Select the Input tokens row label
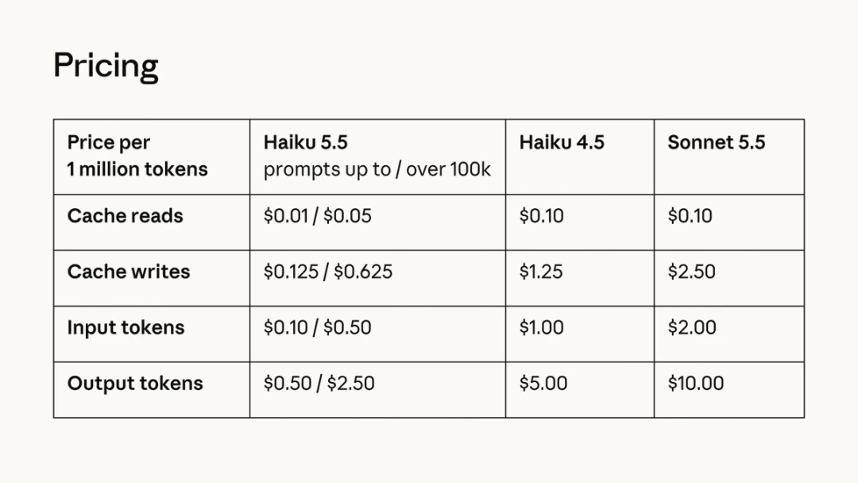858x483 pixels. [x=126, y=327]
